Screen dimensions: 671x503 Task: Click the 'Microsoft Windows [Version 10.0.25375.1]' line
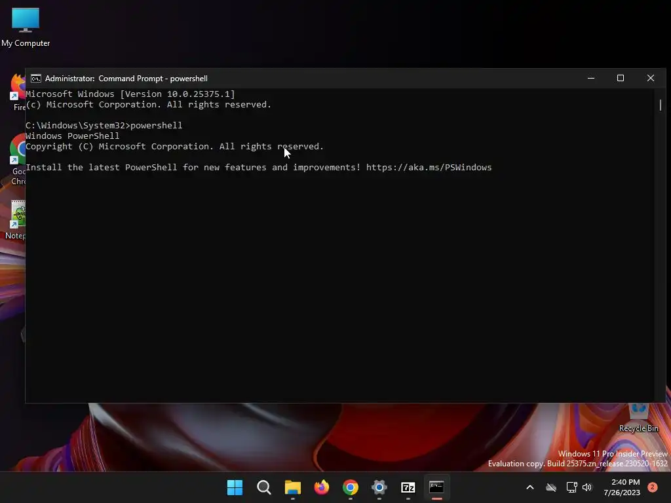130,94
